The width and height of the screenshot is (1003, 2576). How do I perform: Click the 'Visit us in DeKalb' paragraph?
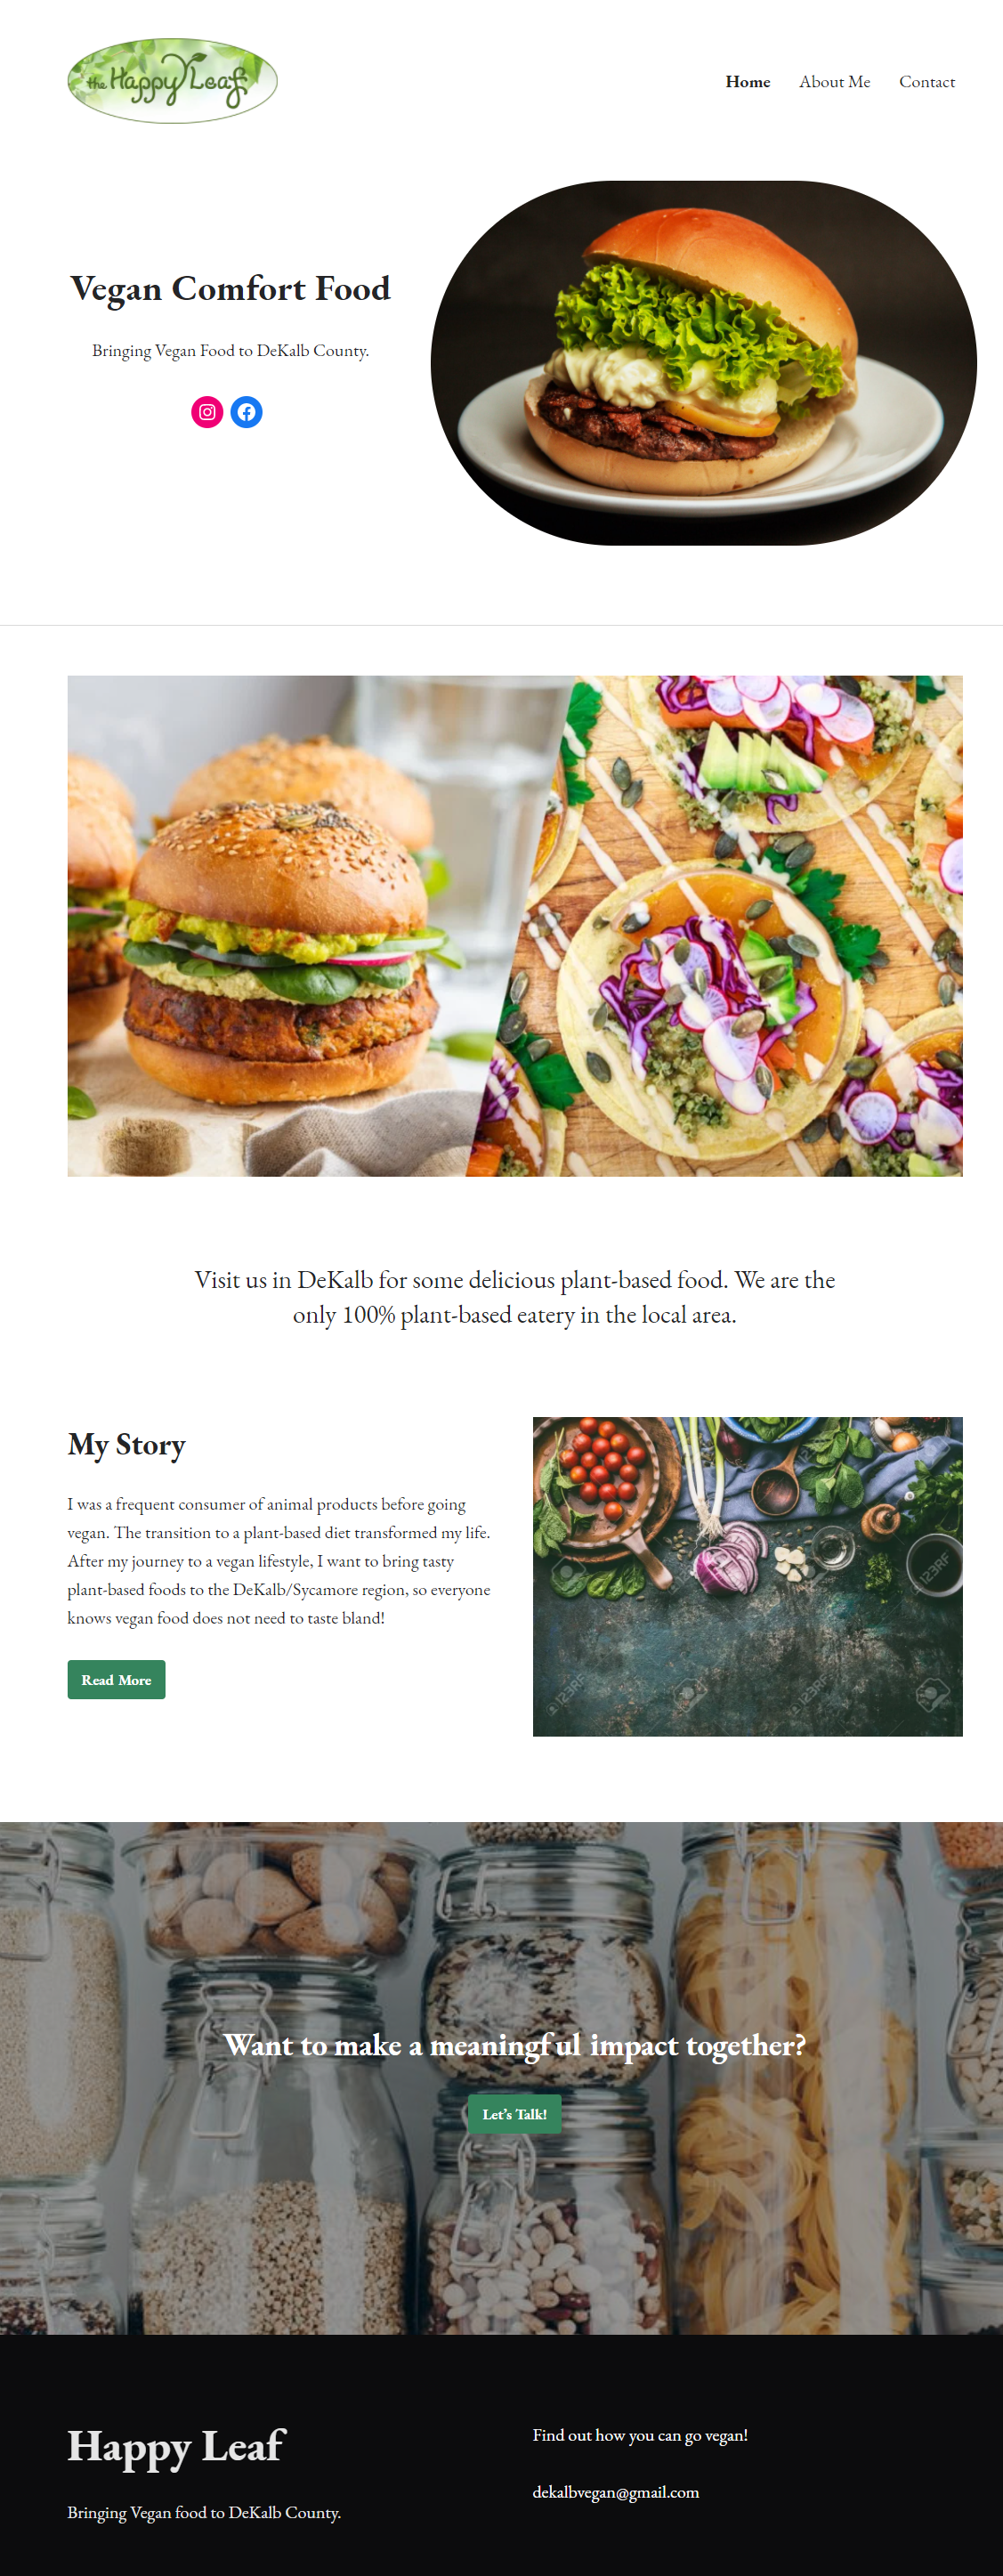pos(515,1297)
